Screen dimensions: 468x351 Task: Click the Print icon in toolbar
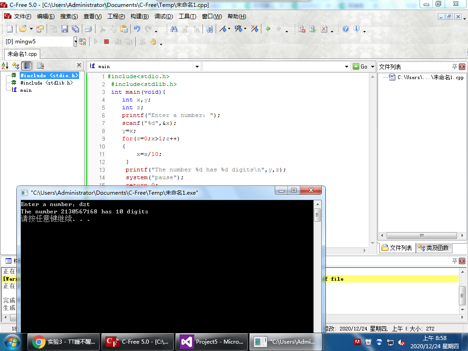(88, 29)
